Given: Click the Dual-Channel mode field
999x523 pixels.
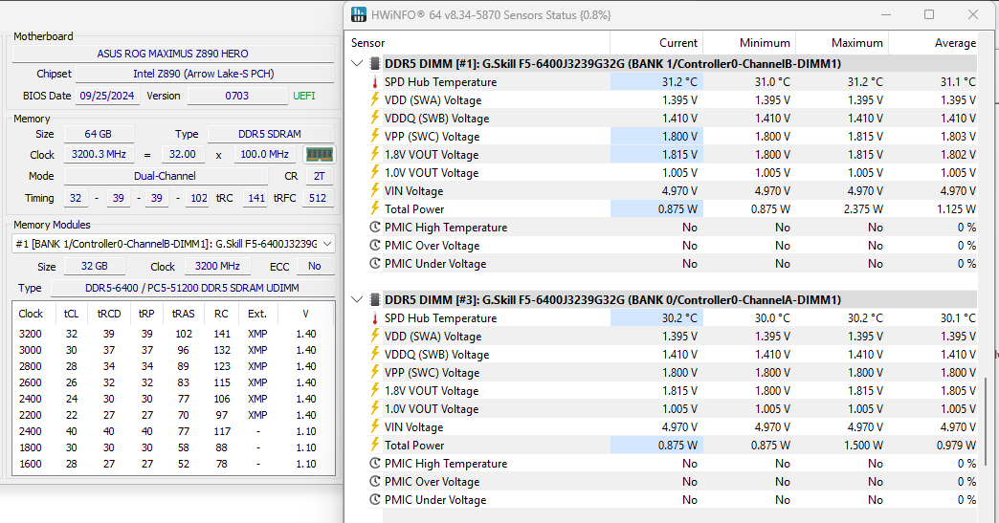Looking at the screenshot, I should pyautogui.click(x=165, y=176).
